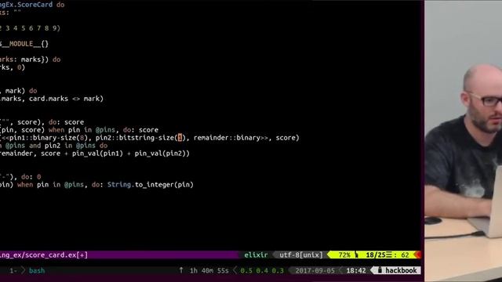
Task: Click the webcam video of the presenter
Action: 464,141
